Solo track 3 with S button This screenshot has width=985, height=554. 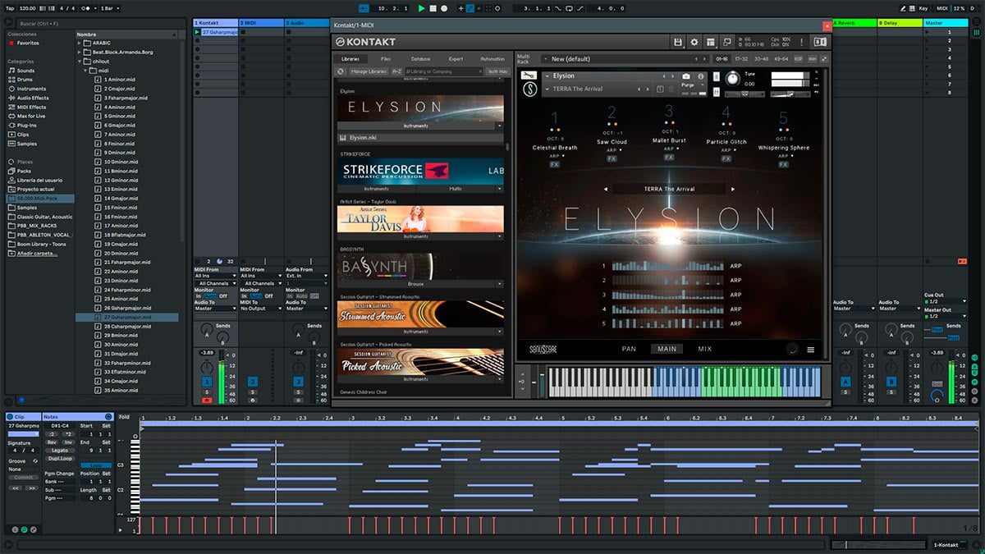tap(299, 392)
